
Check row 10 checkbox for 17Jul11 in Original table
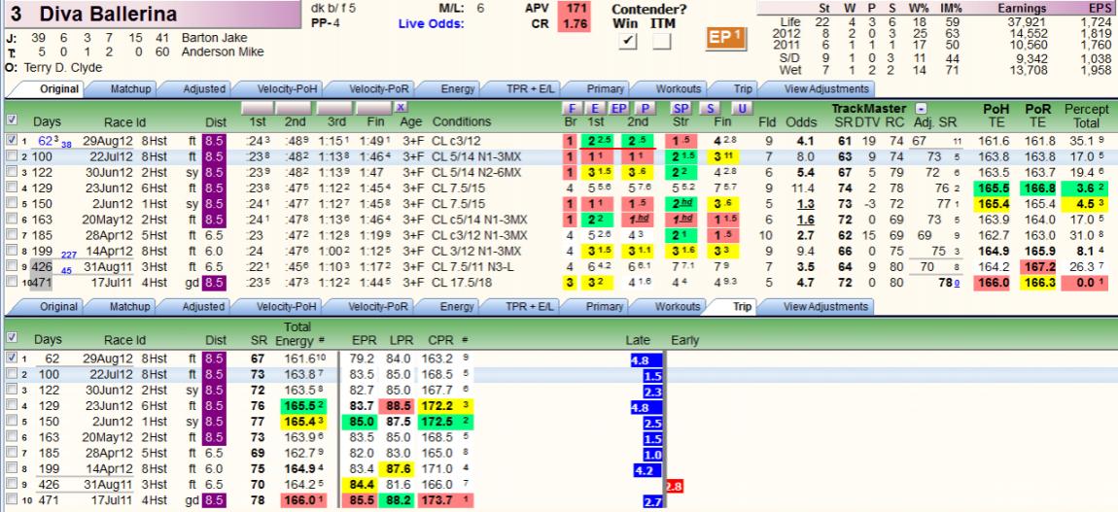(x=12, y=282)
